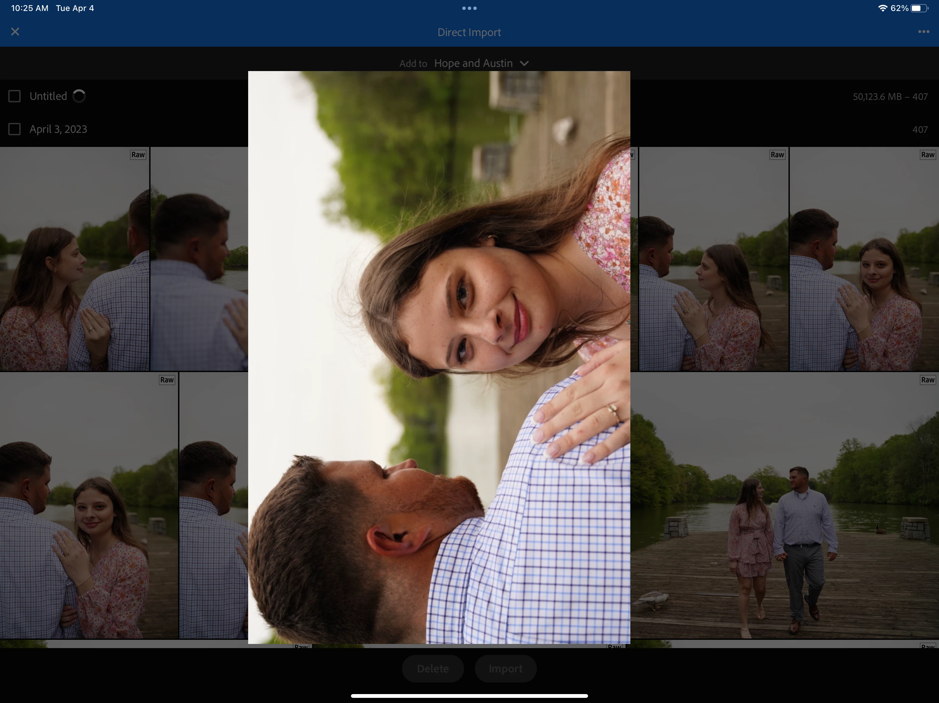Tap the multitasking three dots at top center
This screenshot has height=703, width=939.
469,8
